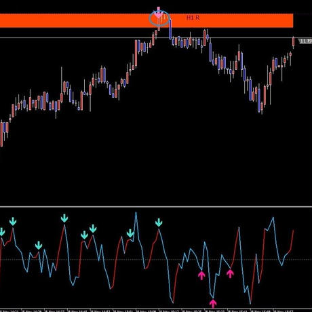Click the divider between the chart and the oscillator

(156, 207)
